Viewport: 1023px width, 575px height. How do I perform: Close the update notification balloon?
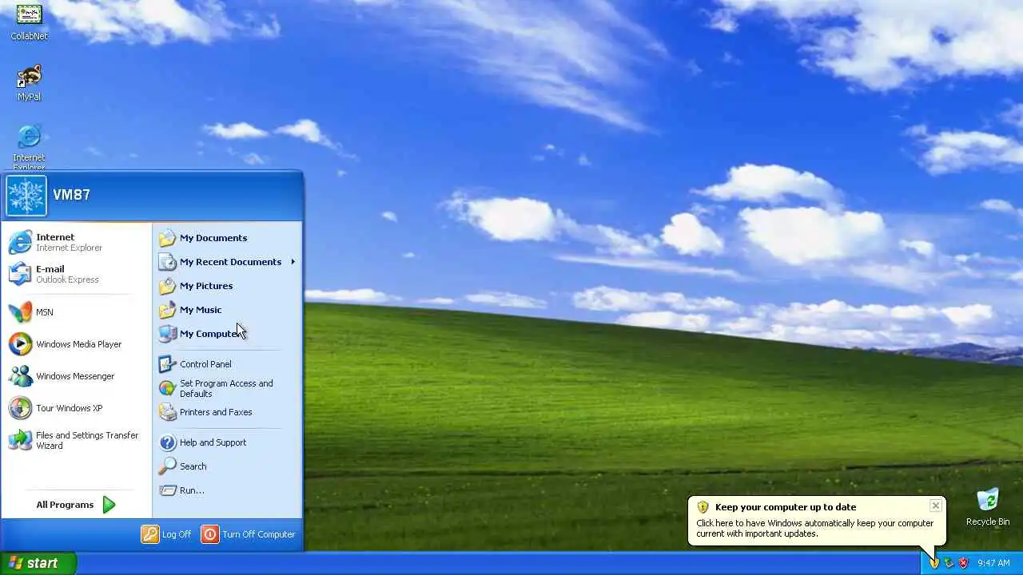935,506
